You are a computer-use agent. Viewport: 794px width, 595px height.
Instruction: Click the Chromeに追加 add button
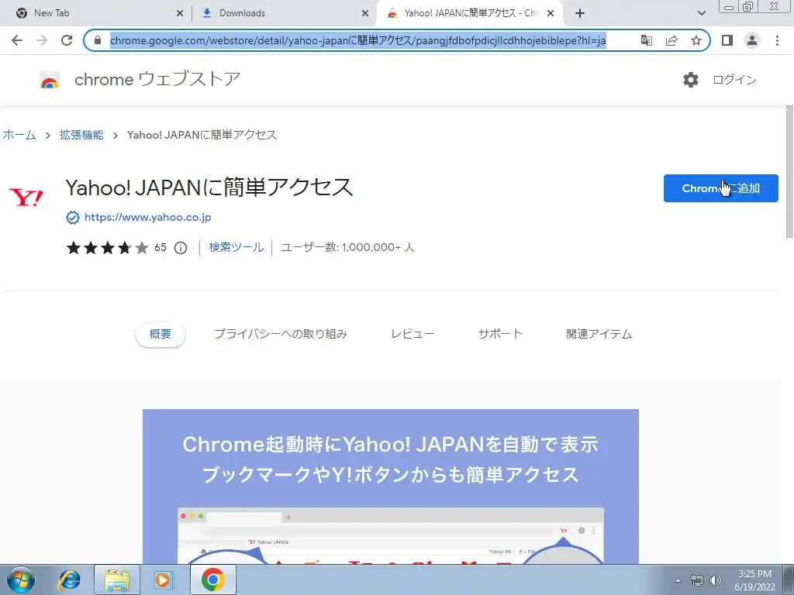coord(720,188)
